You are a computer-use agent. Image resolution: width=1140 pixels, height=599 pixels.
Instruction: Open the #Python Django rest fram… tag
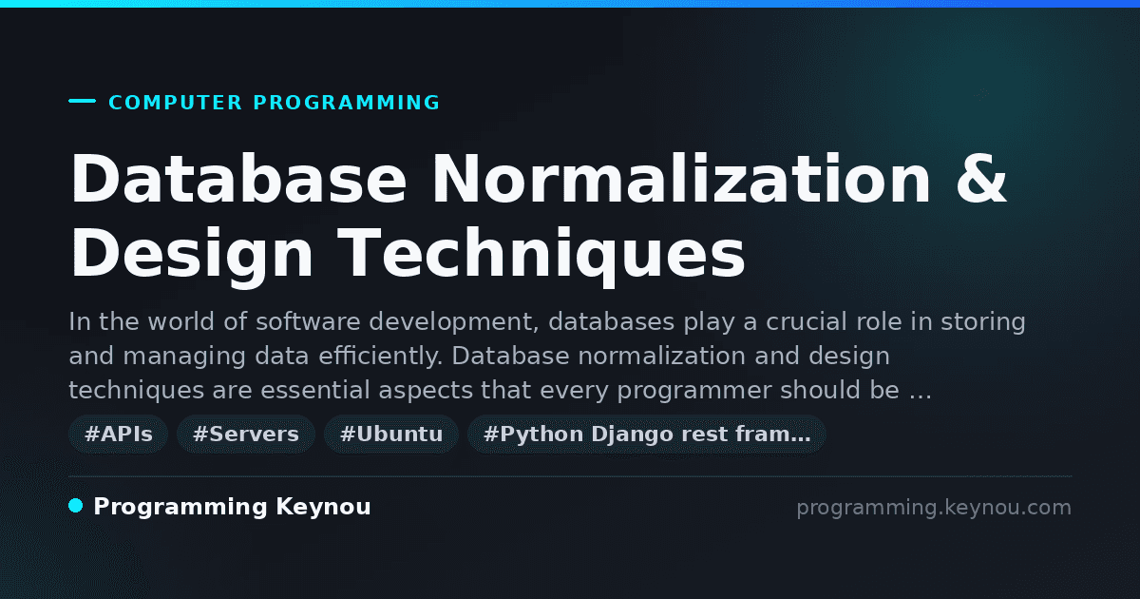pos(647,435)
